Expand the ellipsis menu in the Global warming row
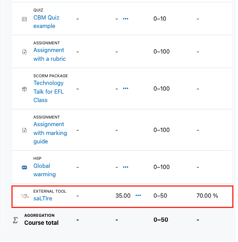Screen dimensions: 238x242 [x=125, y=167]
